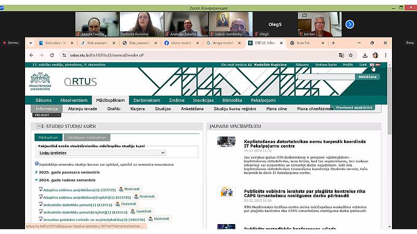Click the Vietnes karte link
The width and height of the screenshot is (417, 234).
click(x=326, y=64)
